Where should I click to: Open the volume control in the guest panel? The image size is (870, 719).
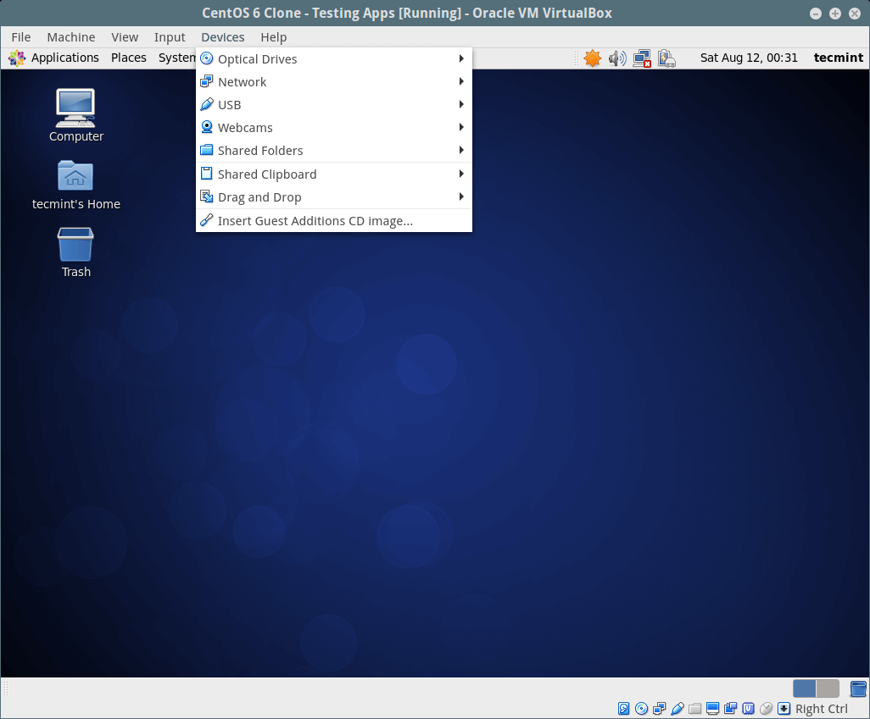click(617, 58)
